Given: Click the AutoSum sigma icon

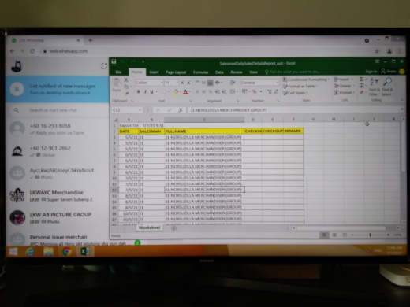Looking at the screenshot, I should tap(362, 79).
